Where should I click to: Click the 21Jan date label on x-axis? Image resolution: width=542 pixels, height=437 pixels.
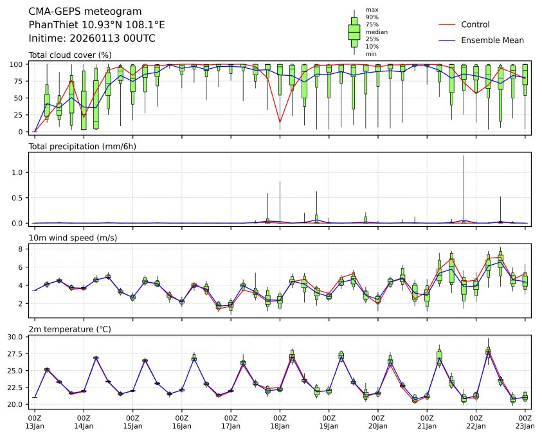427,425
